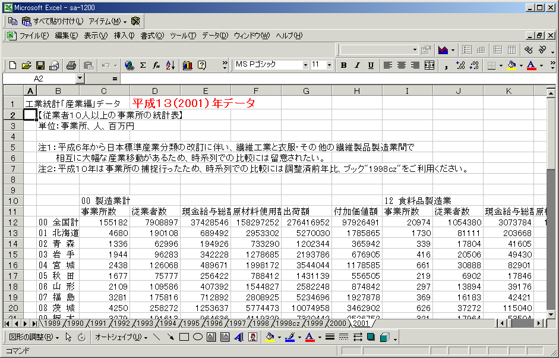Open the Chart Wizard icon
The height and width of the screenshot is (358, 559).
(x=188, y=65)
